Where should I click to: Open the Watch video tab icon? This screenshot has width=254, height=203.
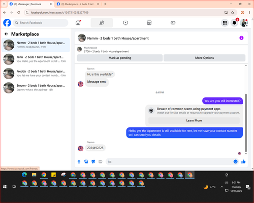click(125, 23)
